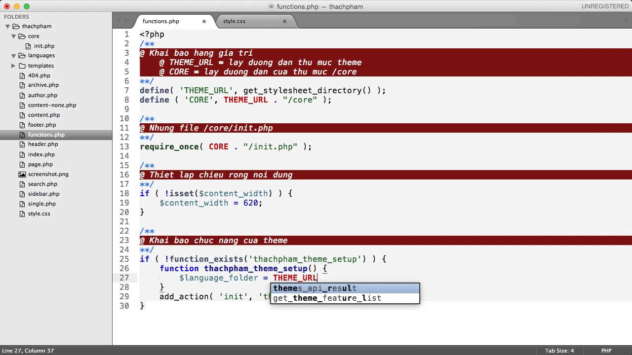
Task: Open content.php from the sidebar
Action: 44,115
